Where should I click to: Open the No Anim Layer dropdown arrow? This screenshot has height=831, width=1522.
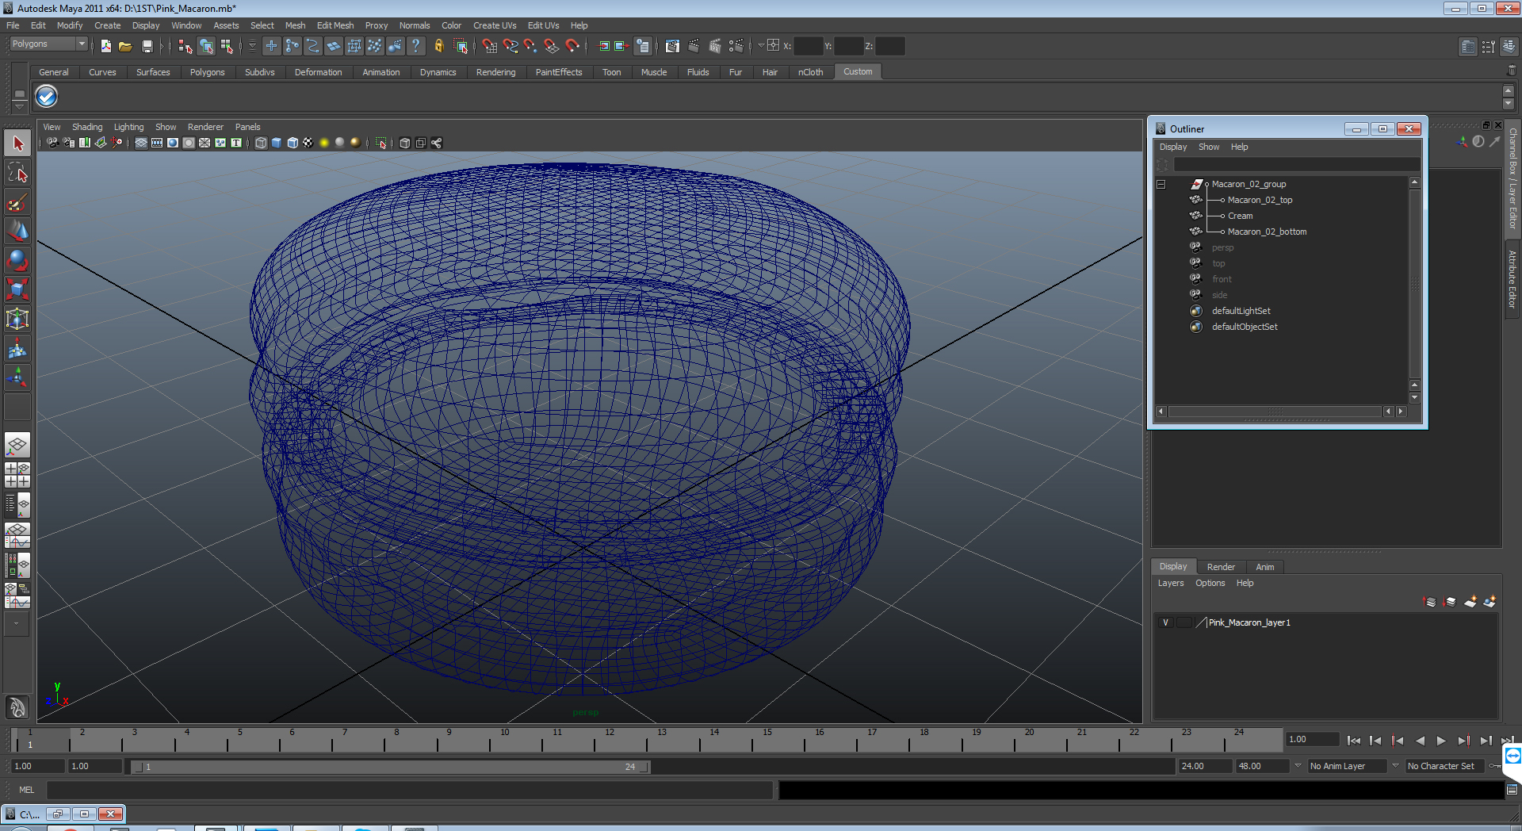[x=1298, y=766]
